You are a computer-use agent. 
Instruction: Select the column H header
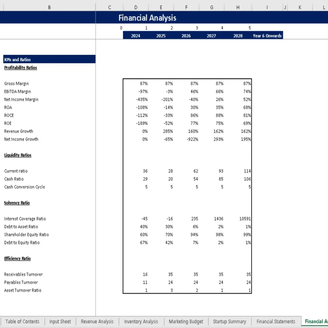coord(238,7)
